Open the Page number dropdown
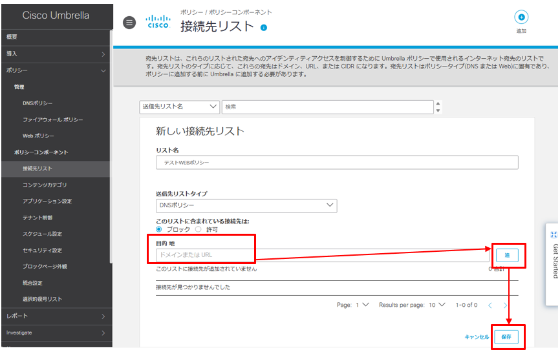This screenshot has height=350, width=560. click(363, 305)
